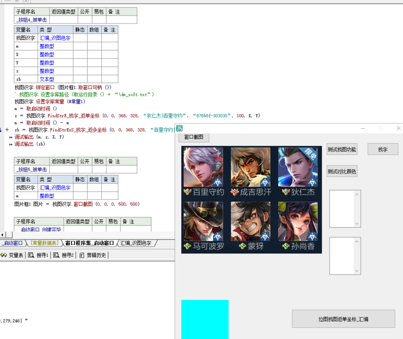Toggle the 公开 checkbox for _按钮4_被单击
The image size is (403, 339).
pos(85,20)
